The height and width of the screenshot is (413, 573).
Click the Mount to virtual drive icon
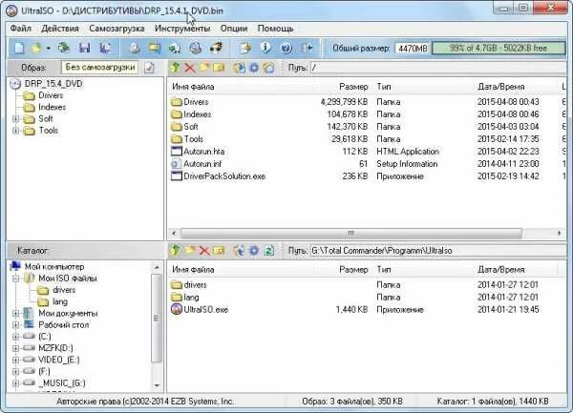196,48
